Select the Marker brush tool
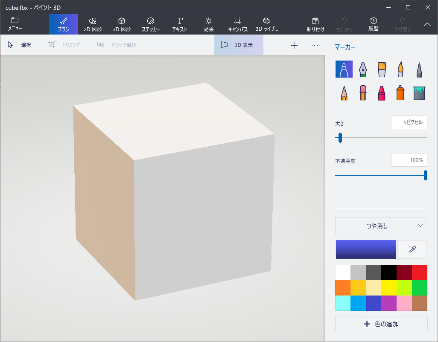The height and width of the screenshot is (342, 438). click(x=344, y=69)
